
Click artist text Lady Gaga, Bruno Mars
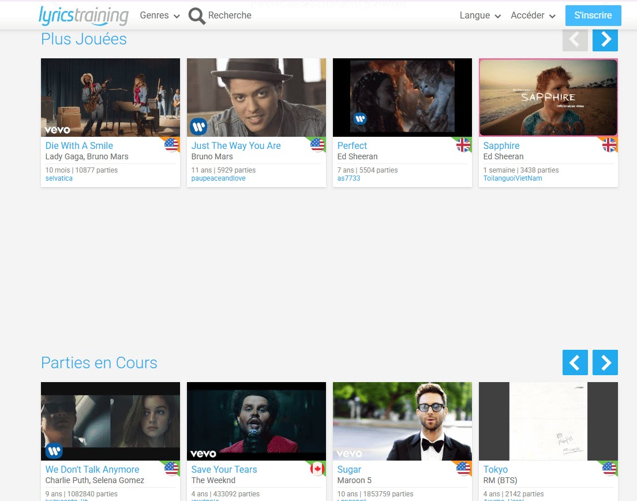(x=87, y=156)
